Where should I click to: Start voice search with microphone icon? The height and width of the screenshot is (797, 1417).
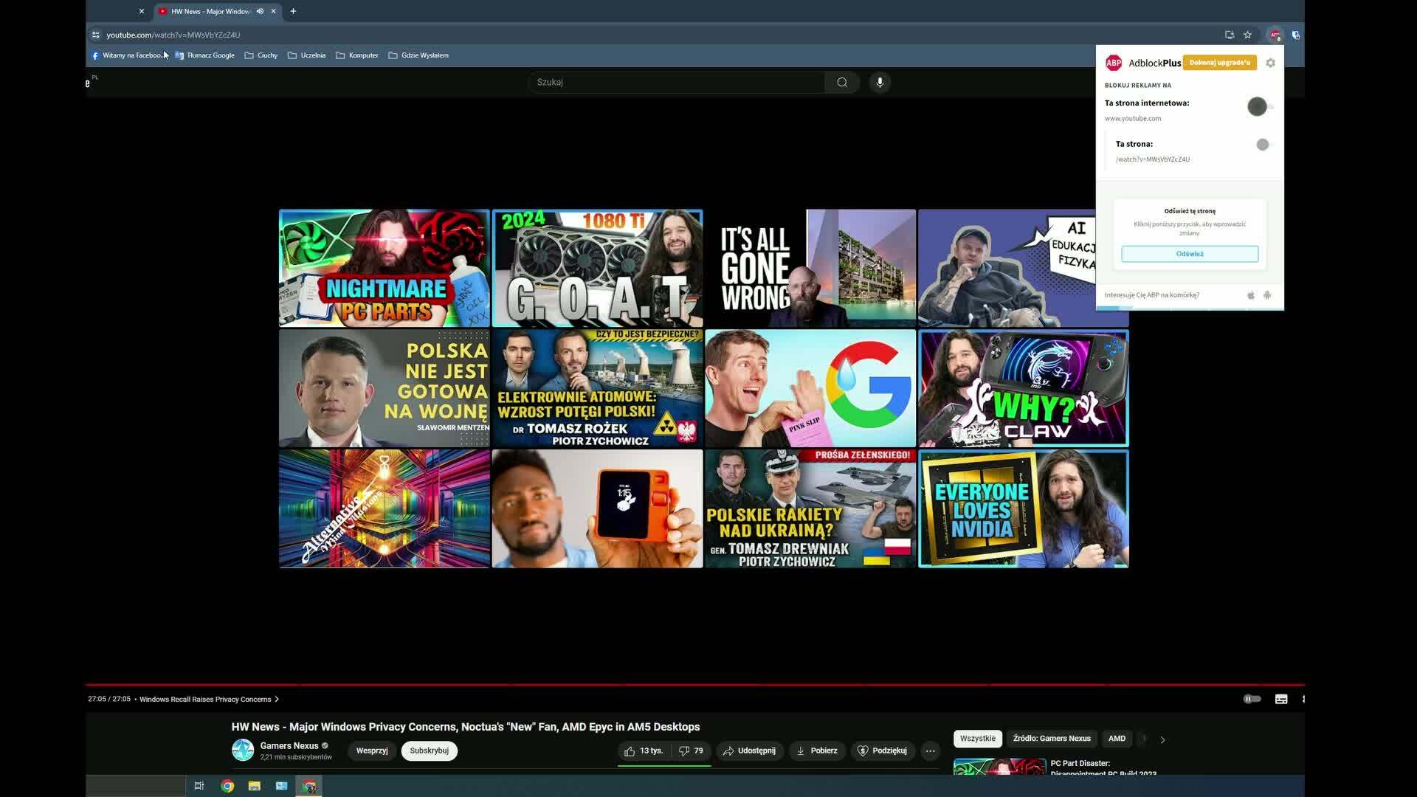(880, 82)
